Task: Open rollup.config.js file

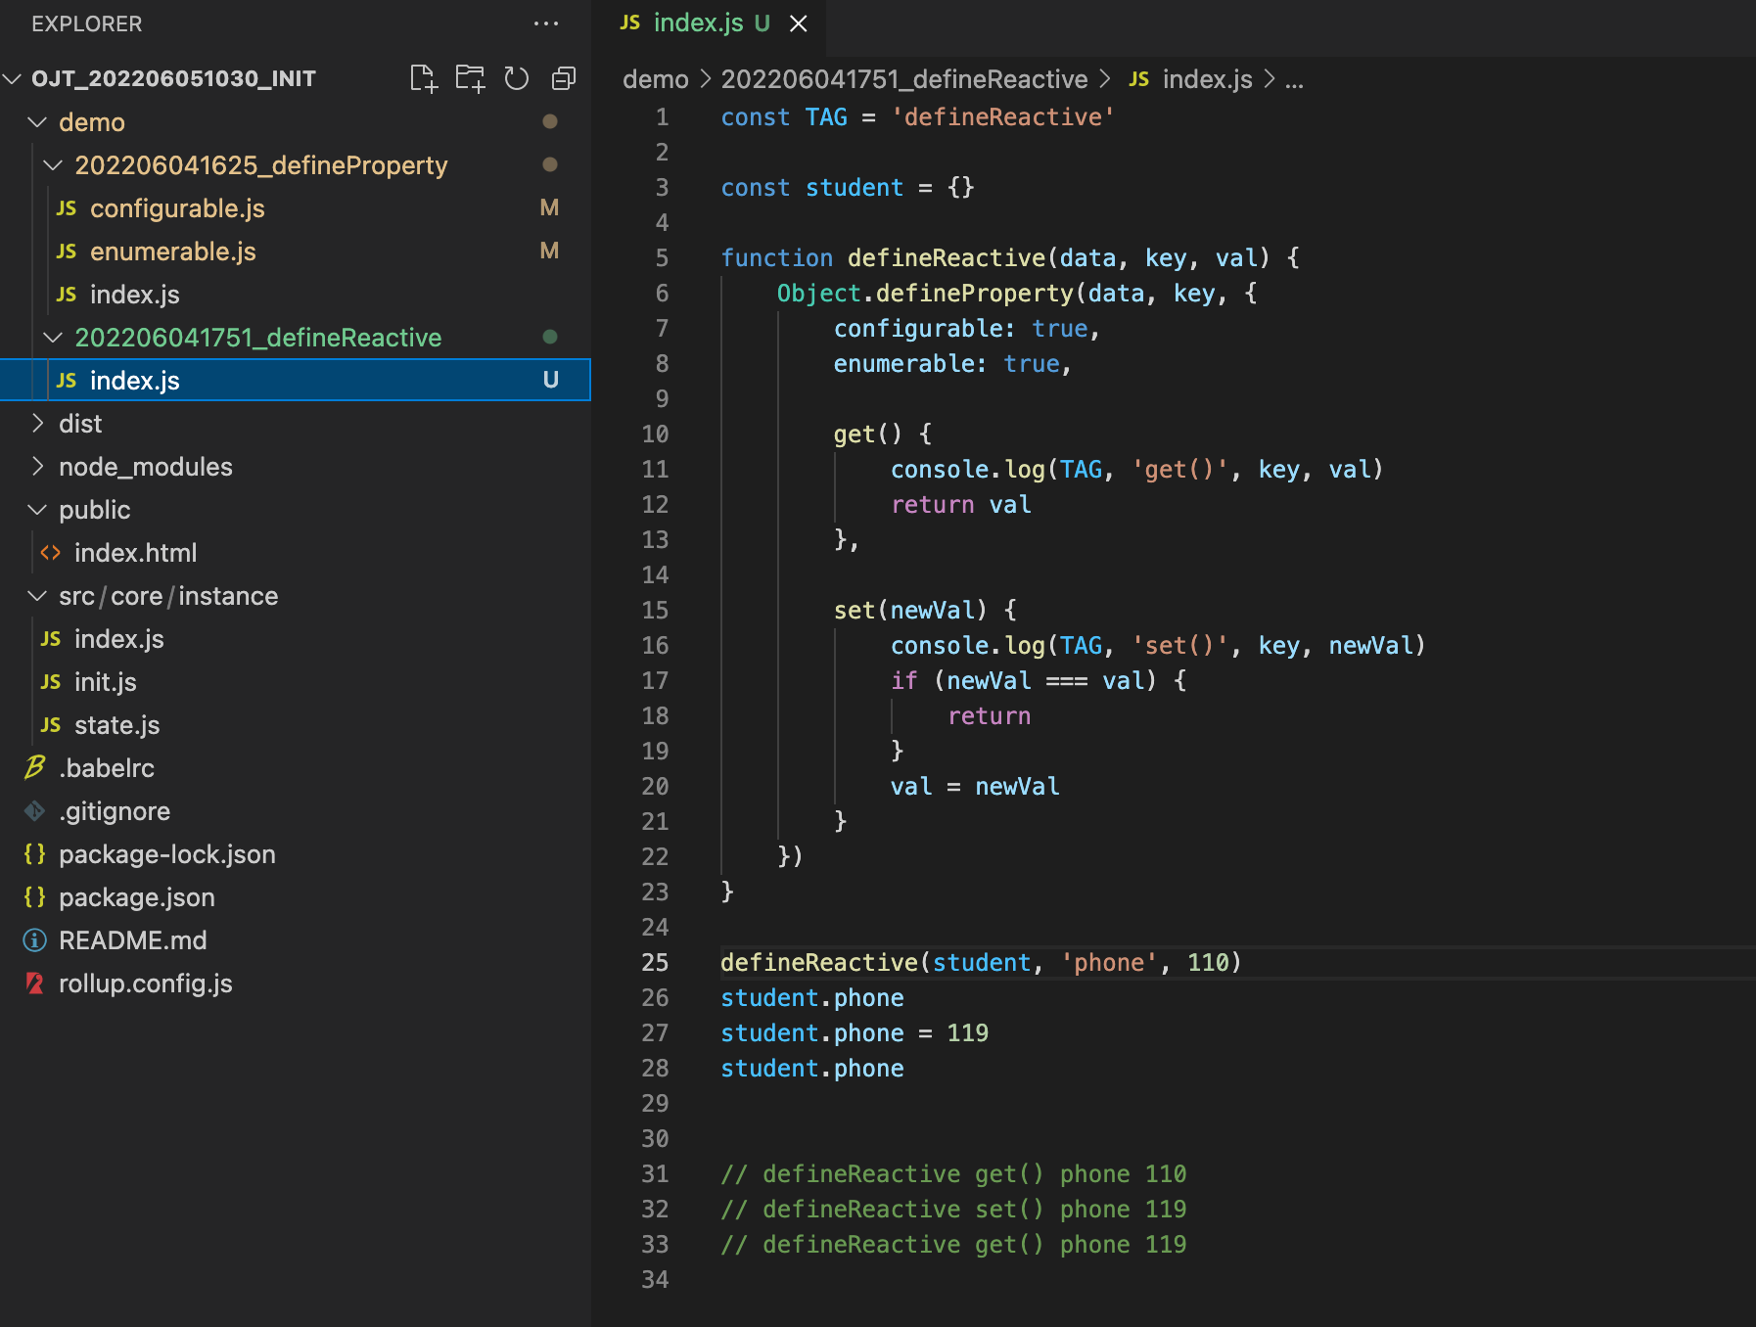Action: [x=296, y=984]
